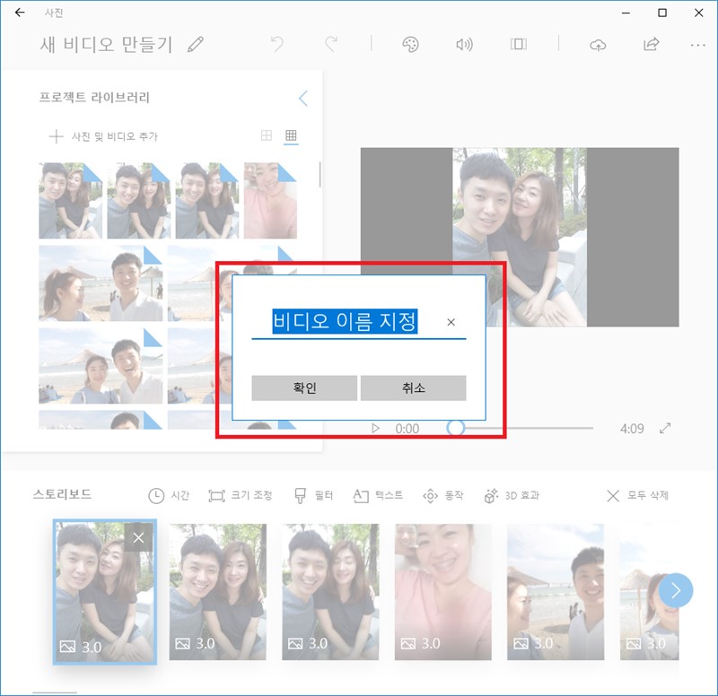Cancel the naming dialog with 취소
Image resolution: width=718 pixels, height=696 pixels.
point(412,387)
